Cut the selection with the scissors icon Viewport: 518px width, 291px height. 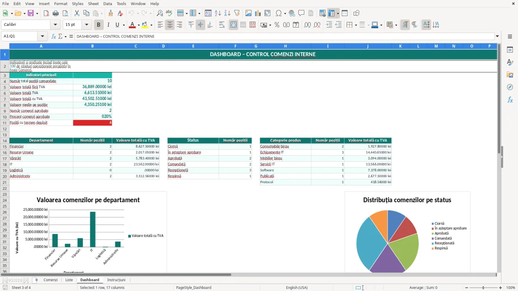coord(76,13)
